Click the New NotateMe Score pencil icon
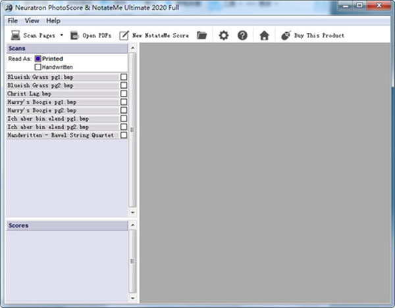This screenshot has width=395, height=308. click(124, 35)
